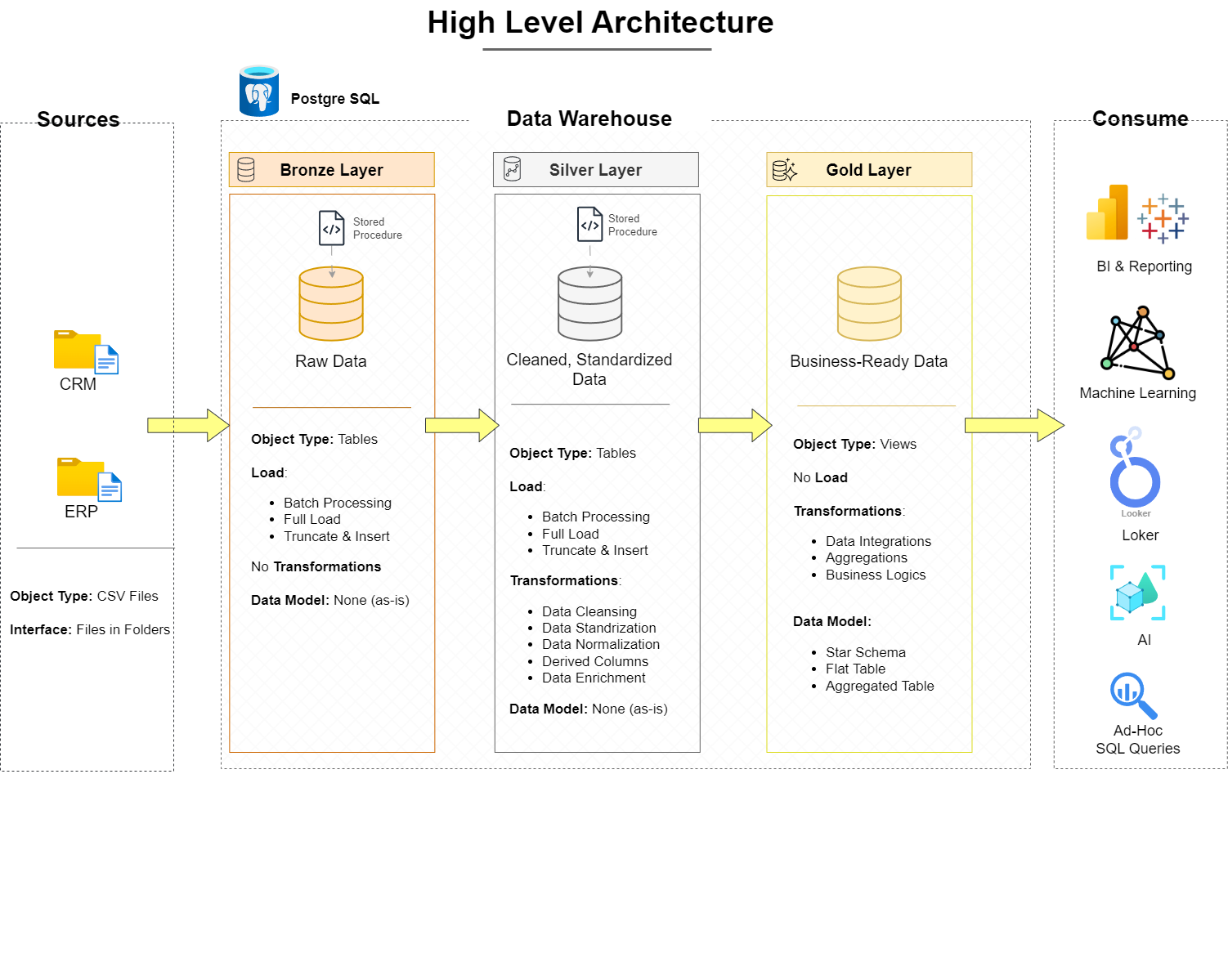
Task: Click the Silver Layer stored procedure icon
Action: [x=589, y=224]
